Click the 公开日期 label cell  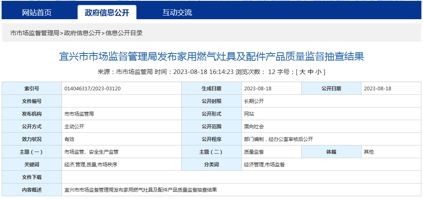click(x=331, y=89)
